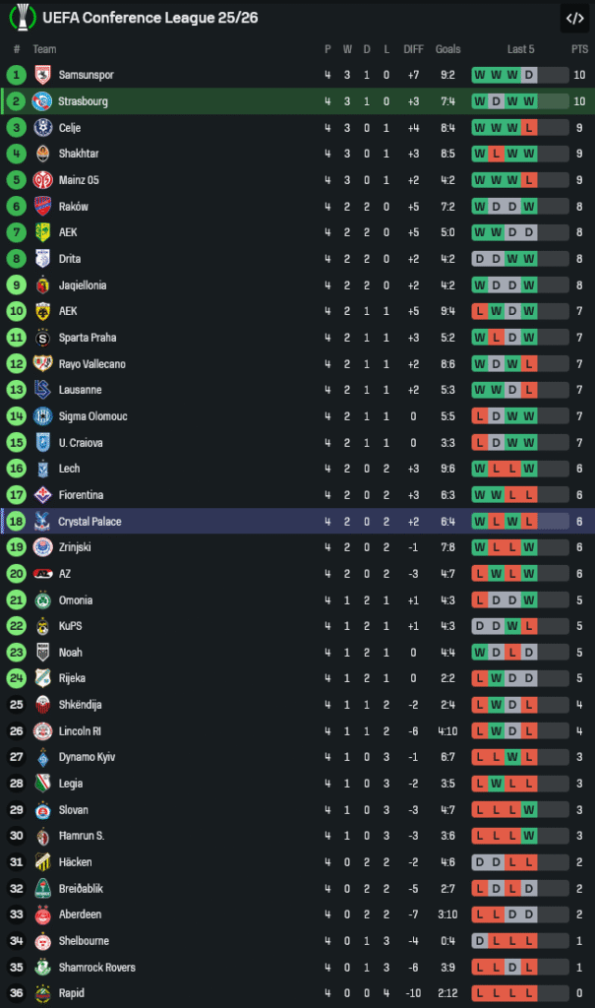Click the embed code icon button
595x1008 pixels.
(x=574, y=18)
